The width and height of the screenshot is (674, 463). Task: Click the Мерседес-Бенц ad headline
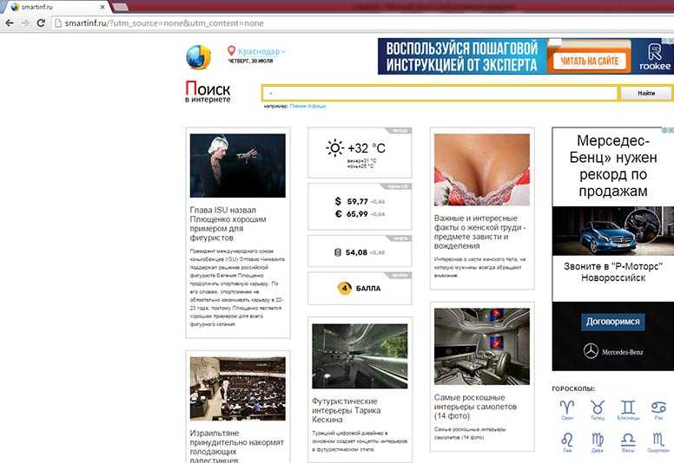click(x=613, y=166)
